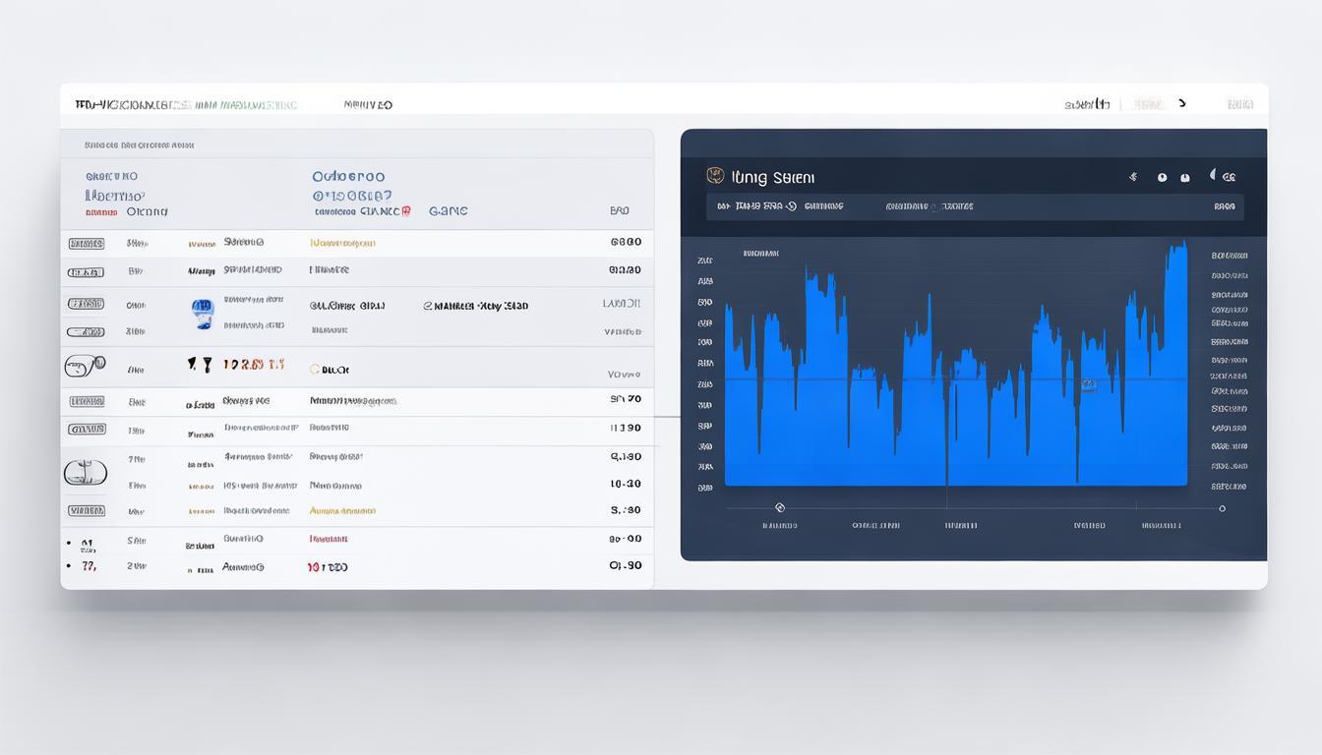This screenshot has height=755, width=1322.
Task: Open the top-right menu left of the divider
Action: 1087,104
